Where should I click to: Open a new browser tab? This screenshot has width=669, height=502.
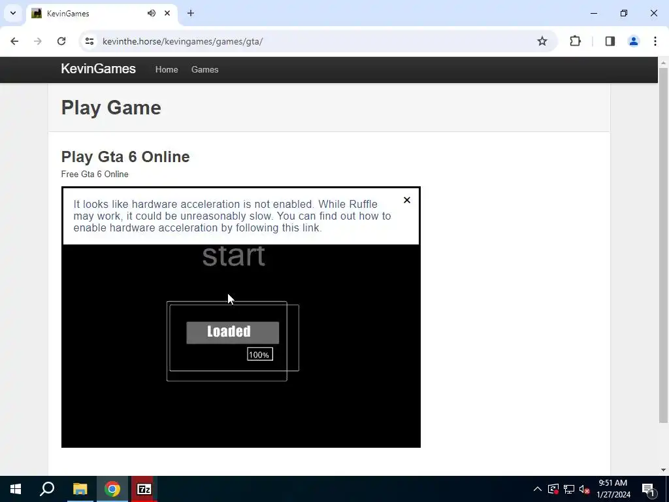point(191,13)
